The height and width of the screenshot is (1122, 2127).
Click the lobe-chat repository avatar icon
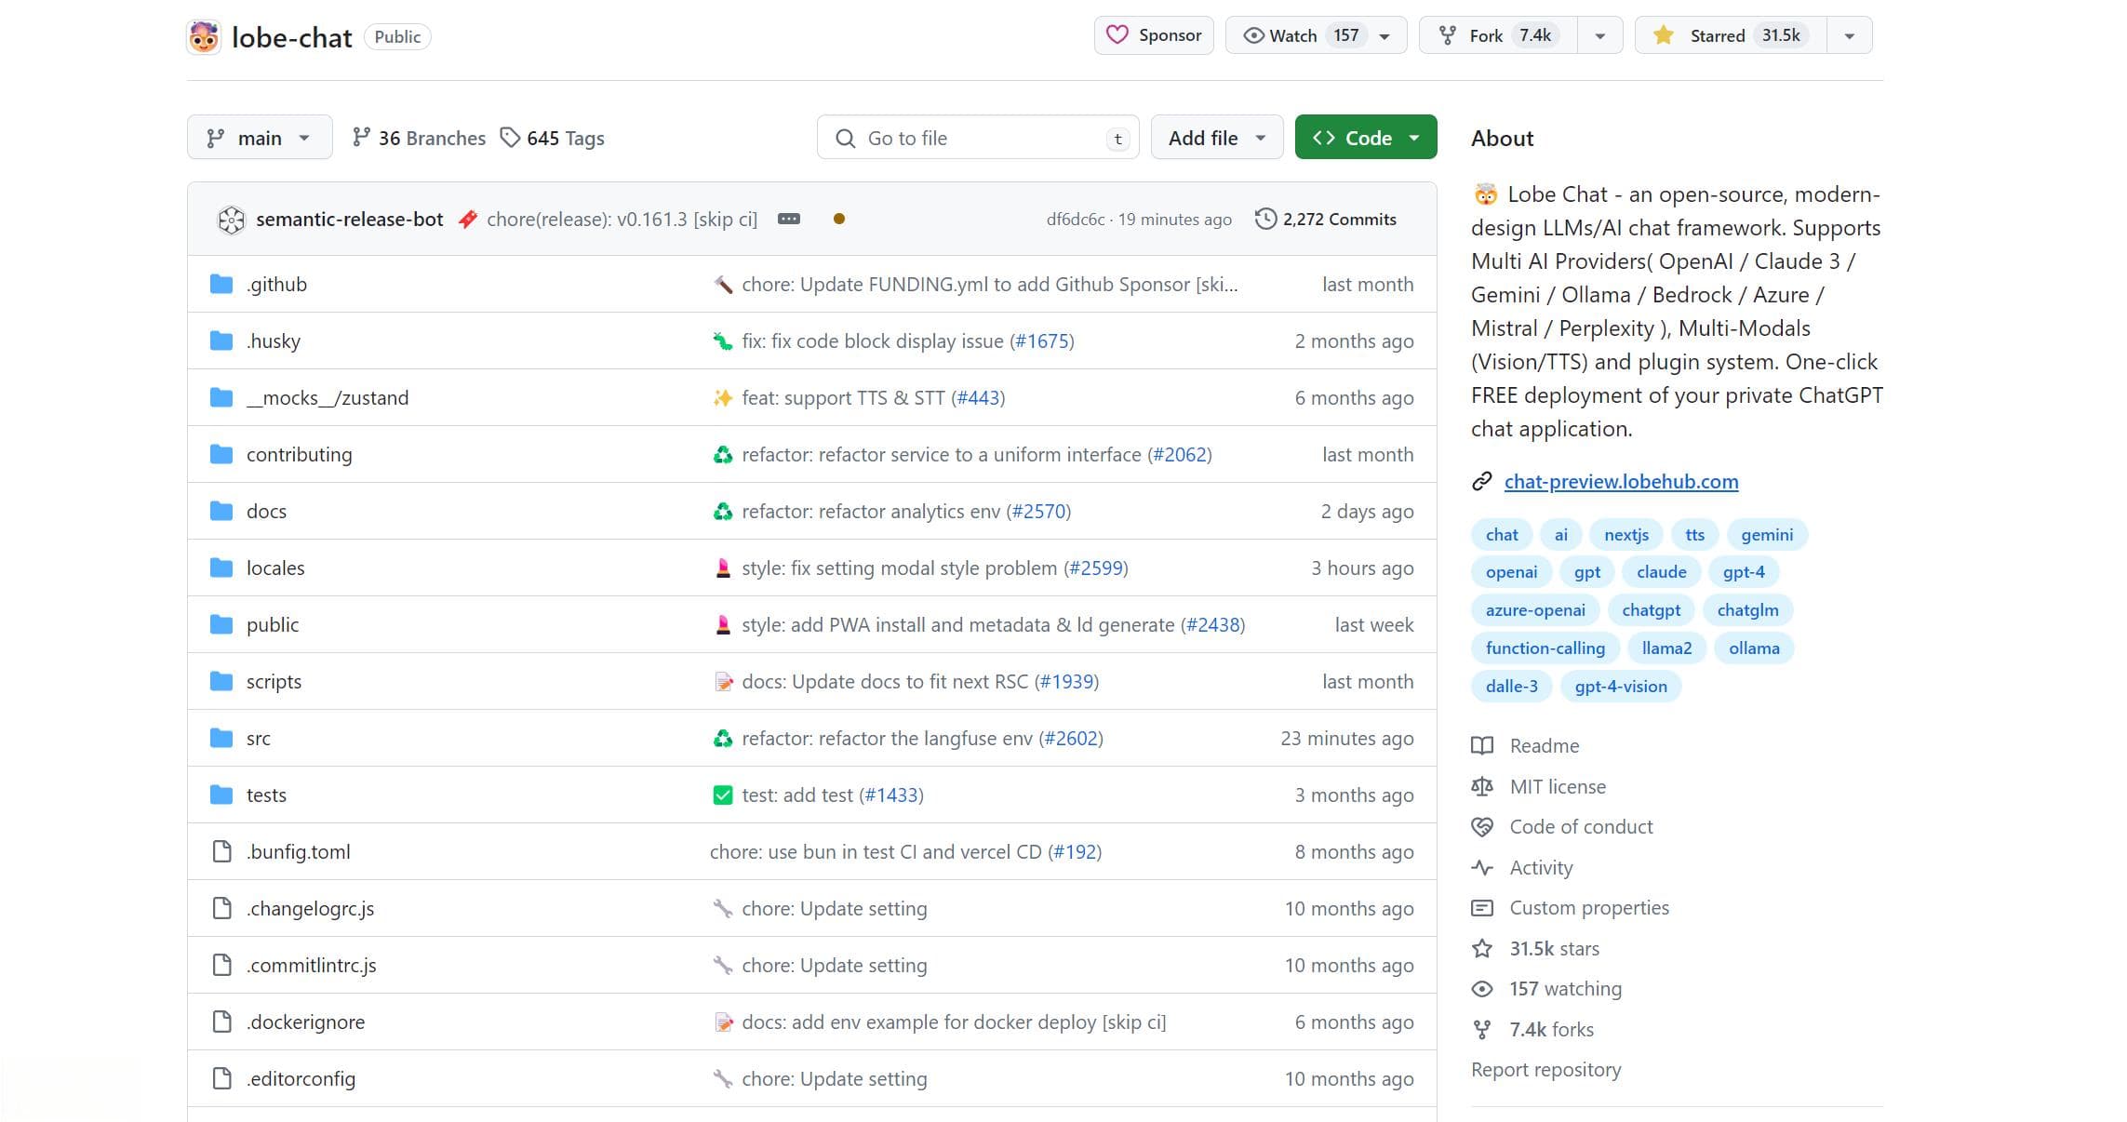[x=204, y=37]
